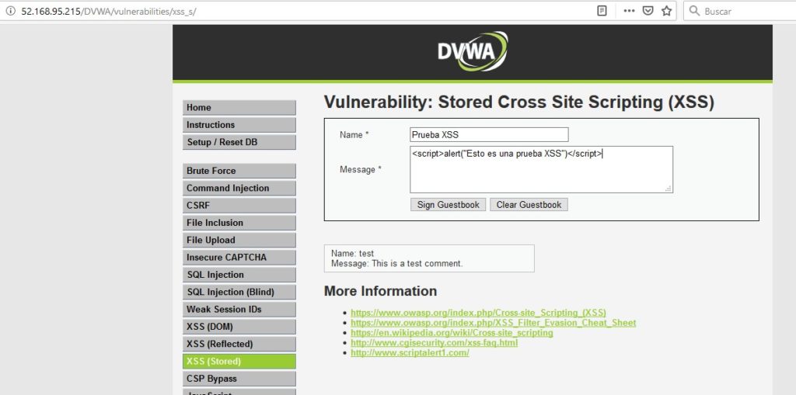Click the 'Message *' field label

361,170
